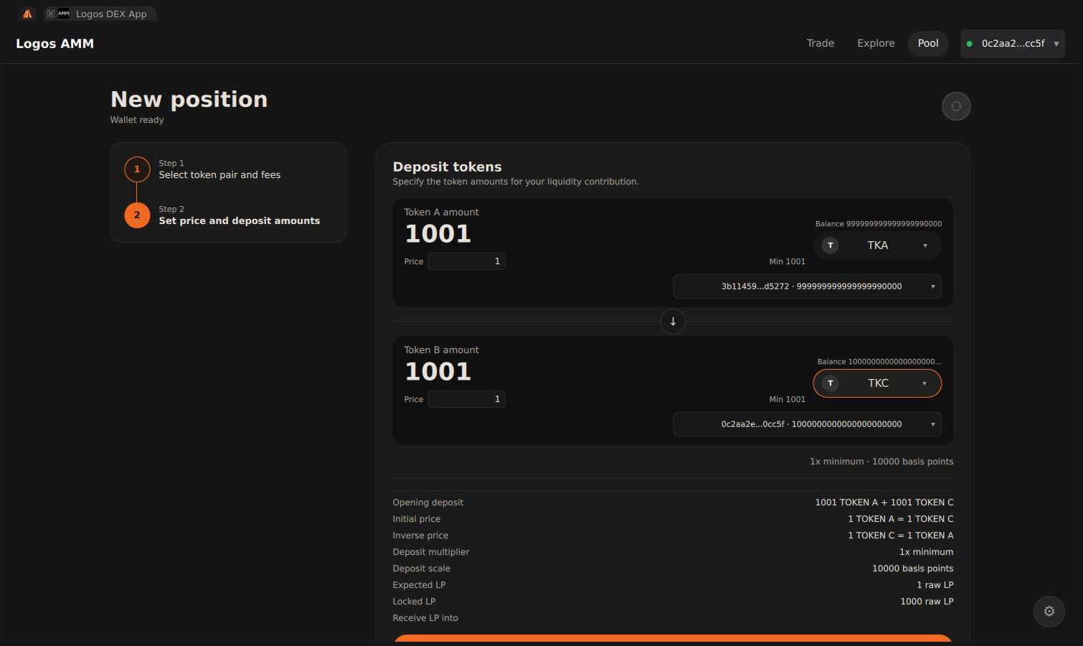
Task: Click the Deposit scale "10000 basis points" value
Action: coord(913,568)
